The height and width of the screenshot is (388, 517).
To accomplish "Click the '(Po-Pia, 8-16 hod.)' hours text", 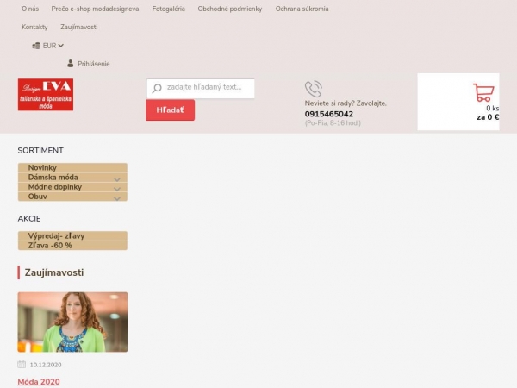I will pyautogui.click(x=333, y=123).
